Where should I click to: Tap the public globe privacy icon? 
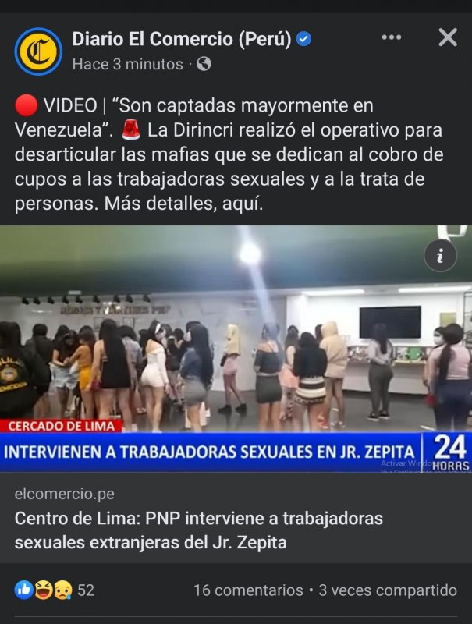click(x=204, y=64)
